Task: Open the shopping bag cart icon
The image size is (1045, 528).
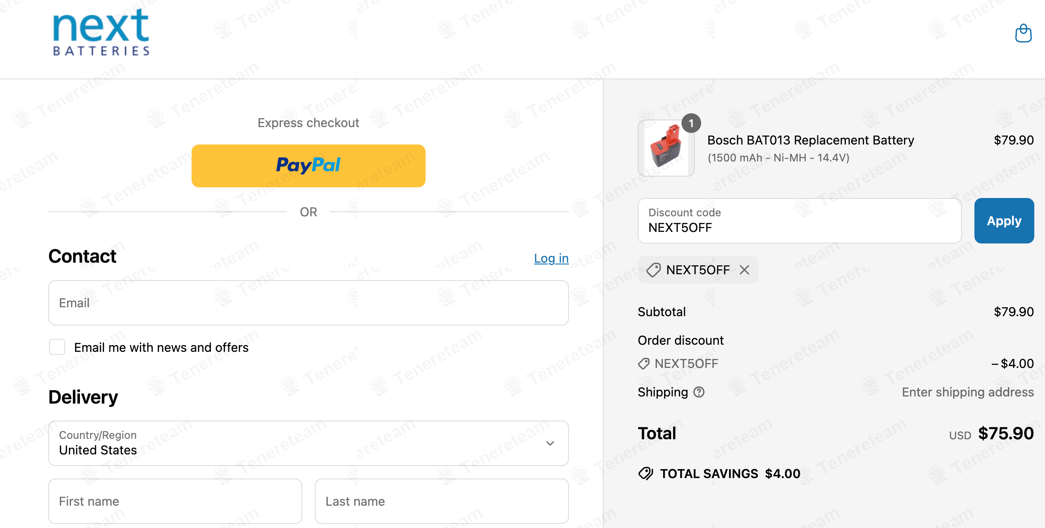Action: coord(1023,33)
